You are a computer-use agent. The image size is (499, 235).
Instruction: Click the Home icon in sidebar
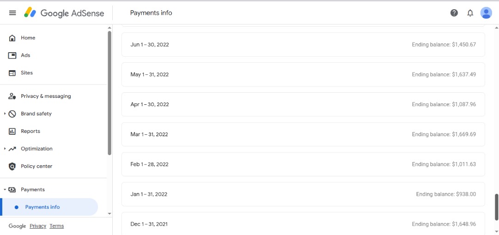[12, 38]
